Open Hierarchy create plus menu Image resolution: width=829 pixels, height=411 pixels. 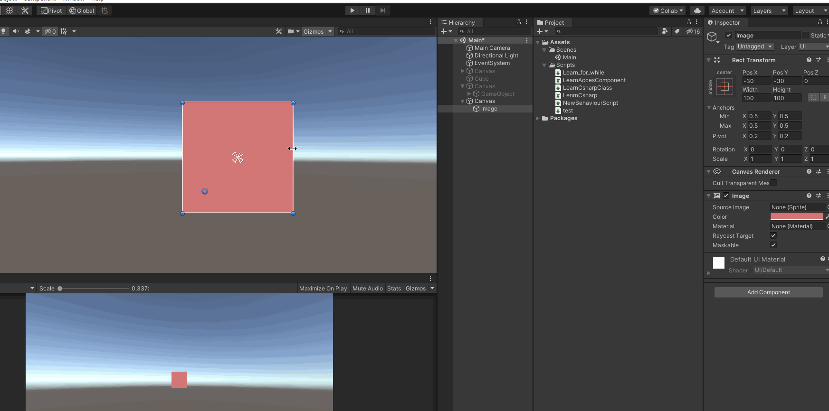coord(446,31)
